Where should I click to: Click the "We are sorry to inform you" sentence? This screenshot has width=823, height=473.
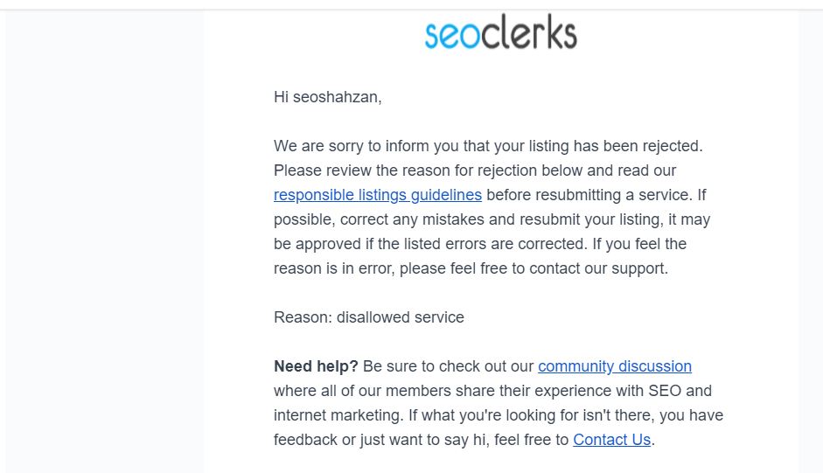(x=367, y=146)
